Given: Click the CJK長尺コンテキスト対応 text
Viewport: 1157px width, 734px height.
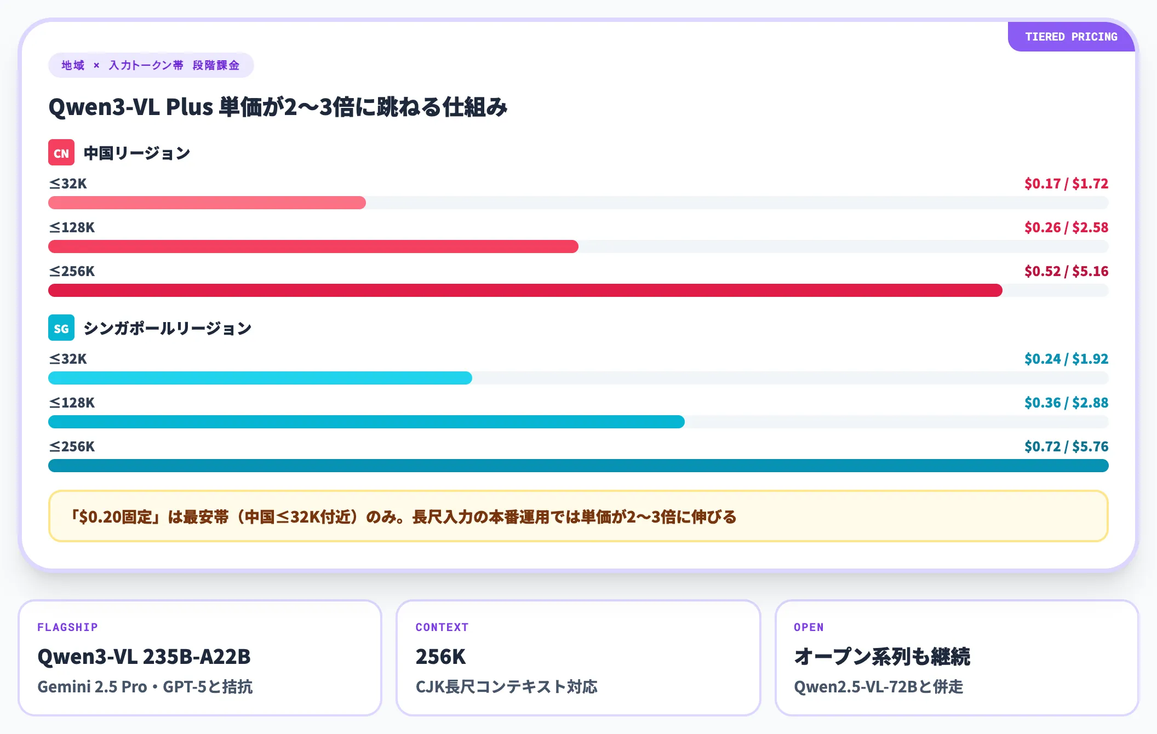Looking at the screenshot, I should tap(507, 686).
